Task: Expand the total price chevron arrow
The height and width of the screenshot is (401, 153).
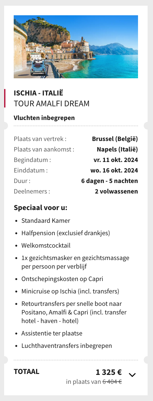Action: coord(132,375)
